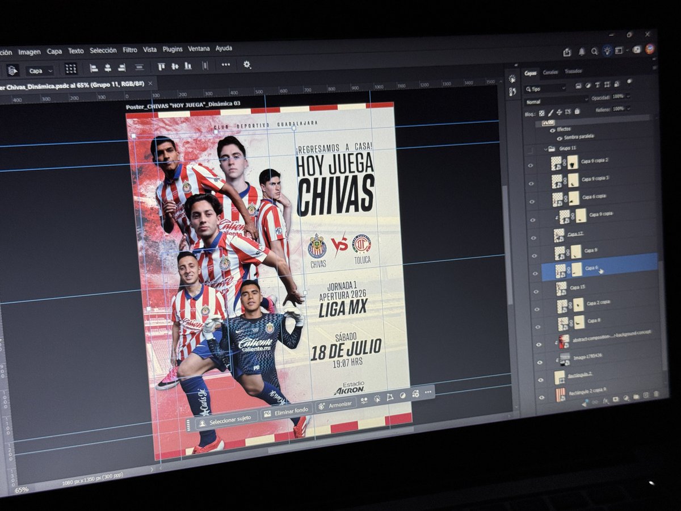Create new adjustment layer icon

[625, 397]
